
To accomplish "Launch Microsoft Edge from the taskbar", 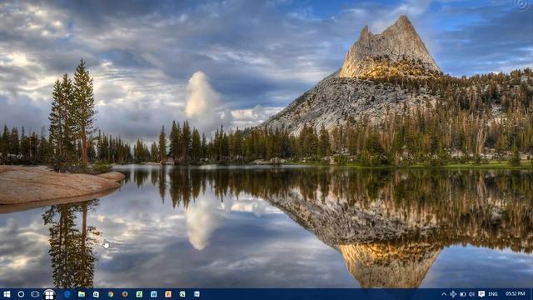I will [67, 294].
